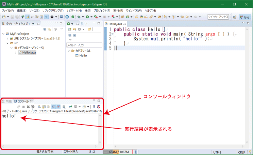Image resolution: width=253 pixels, height=155 pixels.
Task: Click the New Java Package icon
Action: [122, 17]
